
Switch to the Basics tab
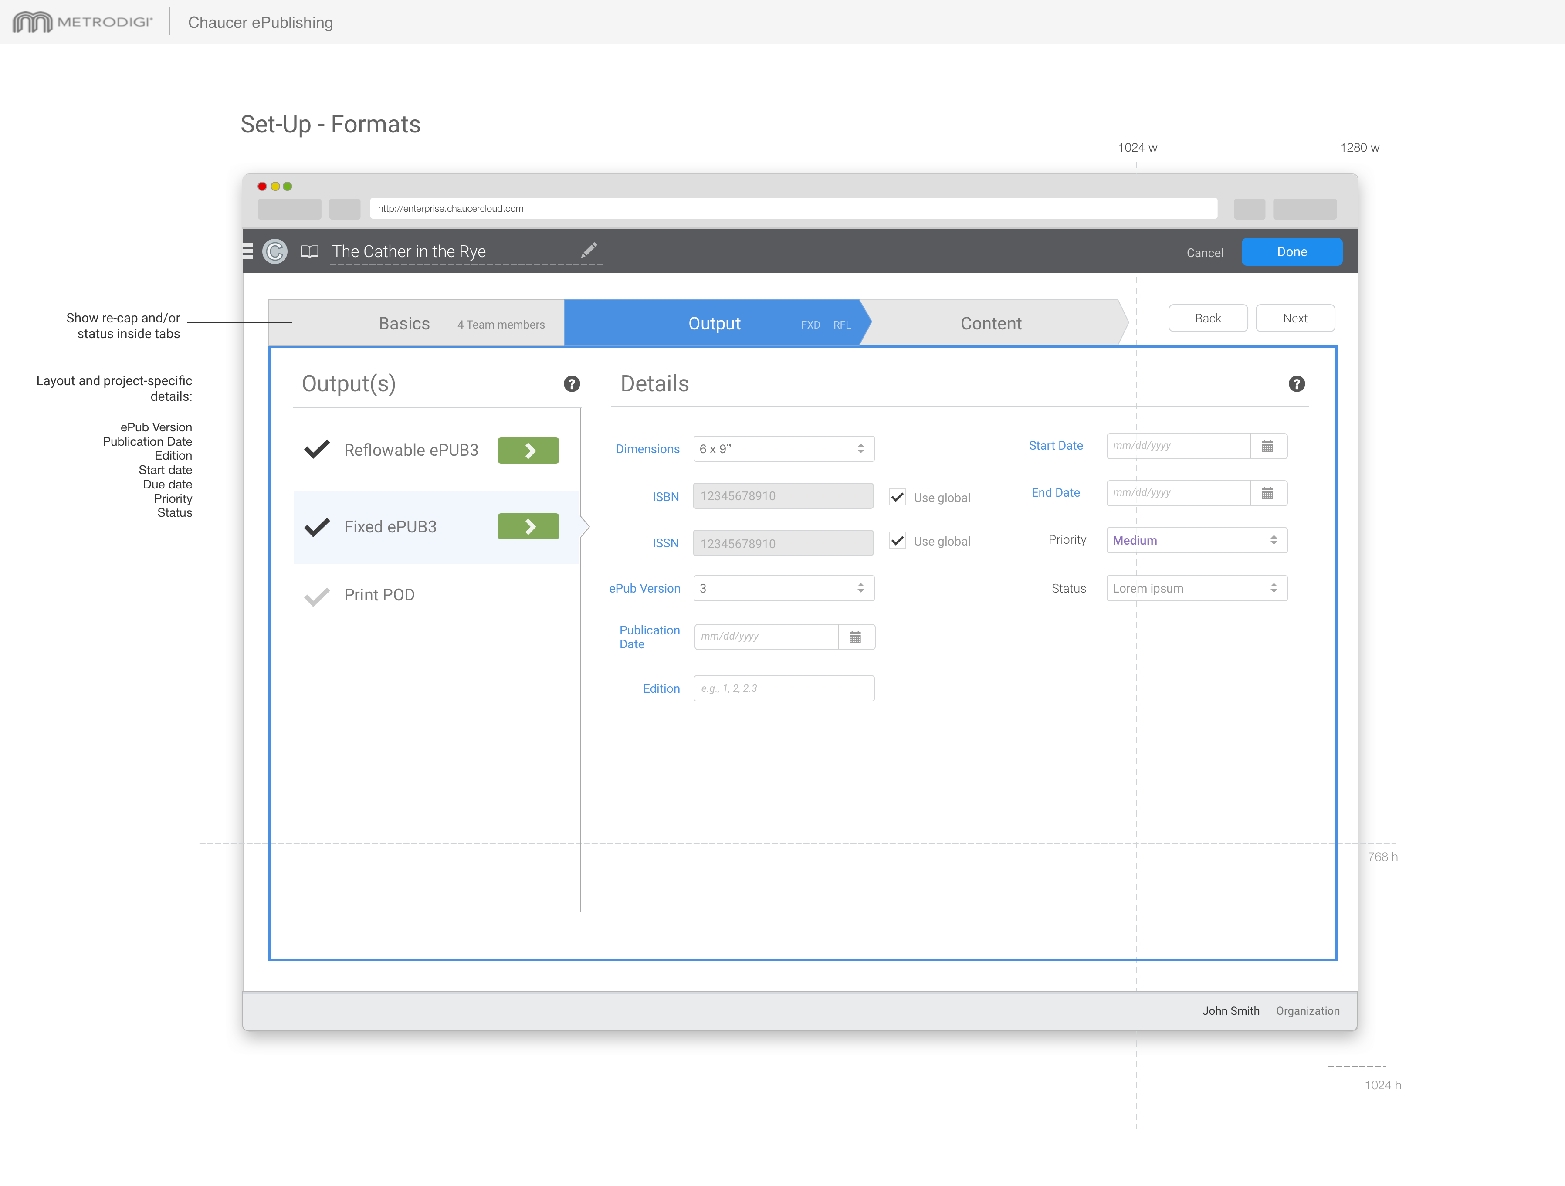[404, 323]
